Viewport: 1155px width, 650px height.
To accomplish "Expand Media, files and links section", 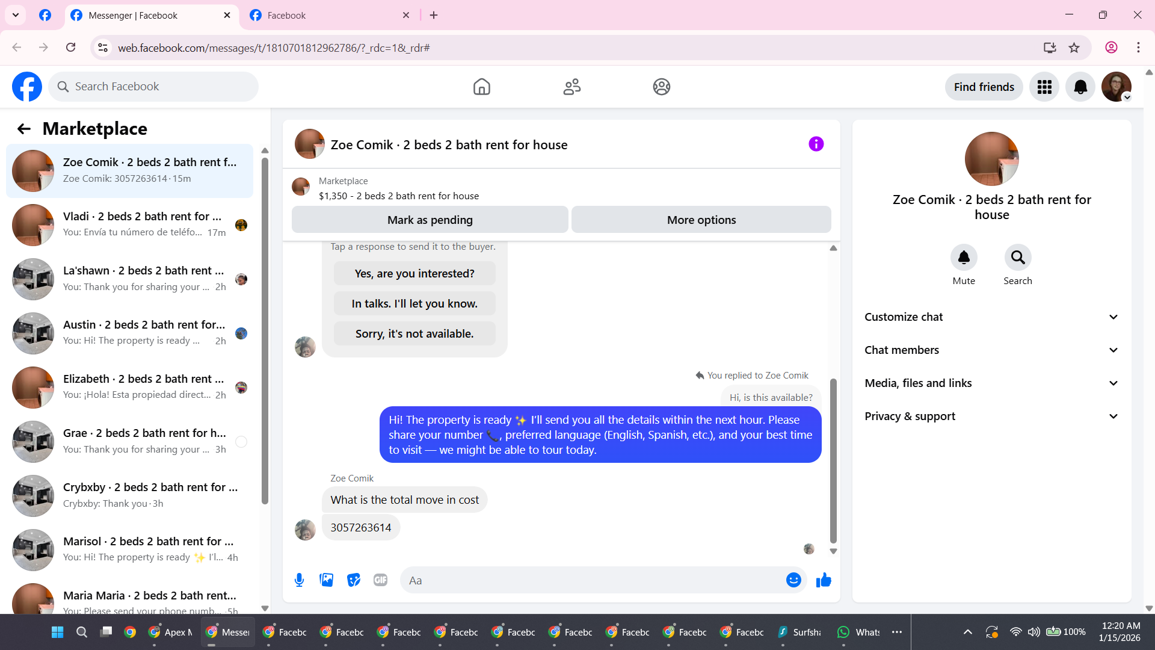I will (x=991, y=383).
